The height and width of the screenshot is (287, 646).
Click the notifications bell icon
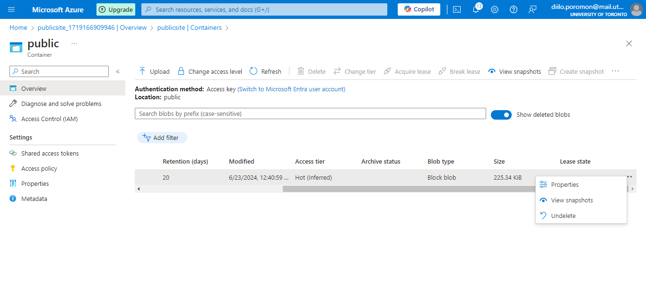point(476,9)
